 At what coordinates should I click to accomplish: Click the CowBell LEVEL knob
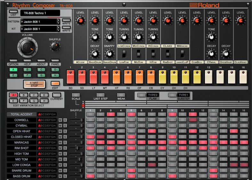(x=197, y=20)
